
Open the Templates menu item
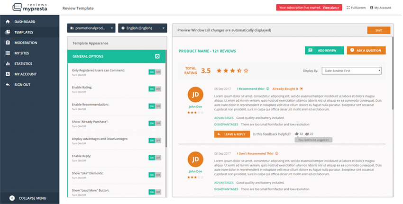coord(29,32)
